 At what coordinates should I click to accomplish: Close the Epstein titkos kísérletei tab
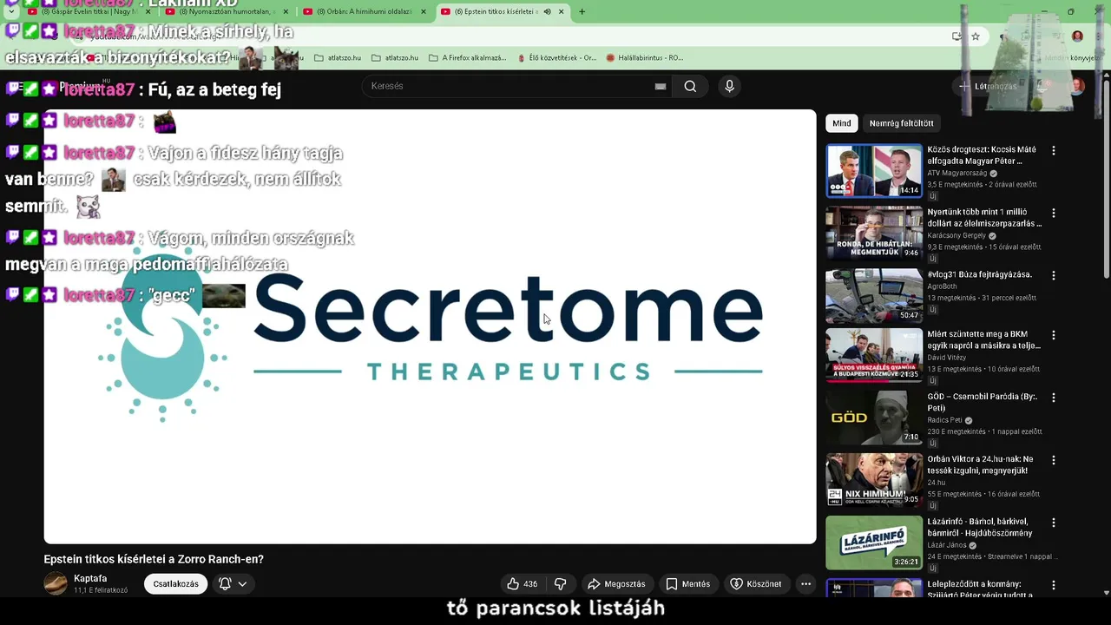pos(561,11)
